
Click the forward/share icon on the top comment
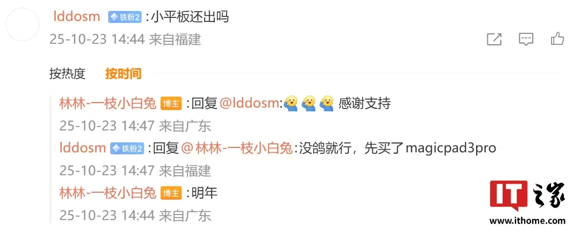click(494, 39)
